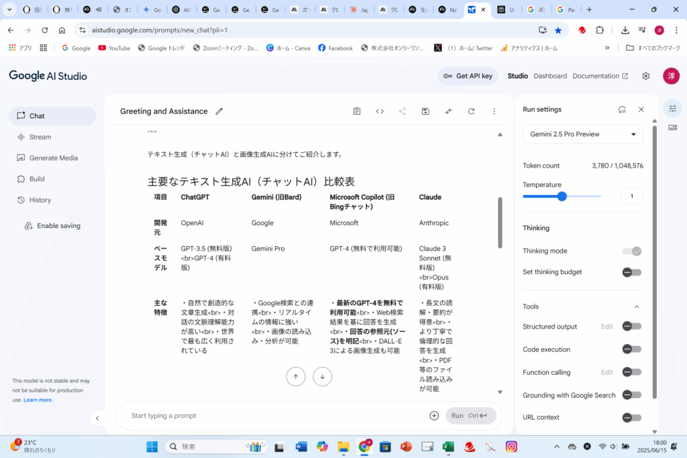Collapse the left navigation sidebar
This screenshot has width=687, height=458.
pos(97,418)
